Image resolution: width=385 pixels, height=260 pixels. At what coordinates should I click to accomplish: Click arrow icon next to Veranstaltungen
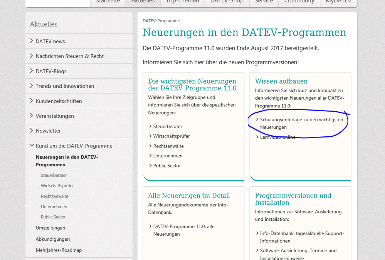(x=32, y=116)
